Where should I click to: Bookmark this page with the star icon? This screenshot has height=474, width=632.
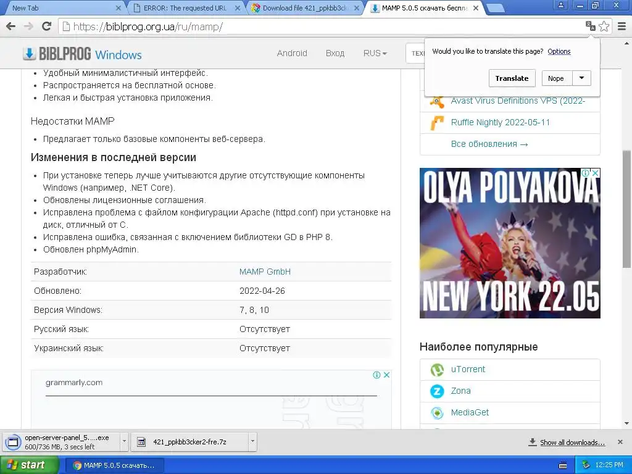pos(604,26)
